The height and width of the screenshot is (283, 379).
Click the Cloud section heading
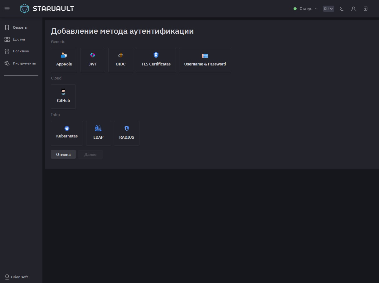coord(56,78)
